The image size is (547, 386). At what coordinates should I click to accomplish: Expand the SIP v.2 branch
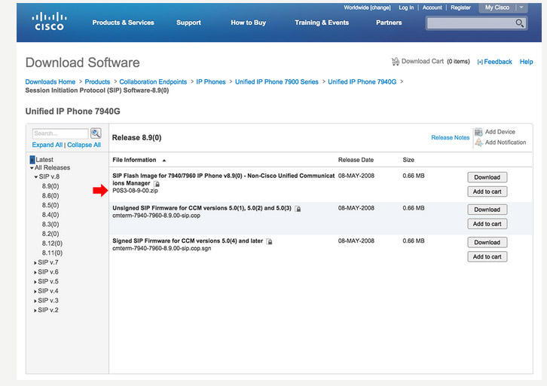click(x=35, y=311)
